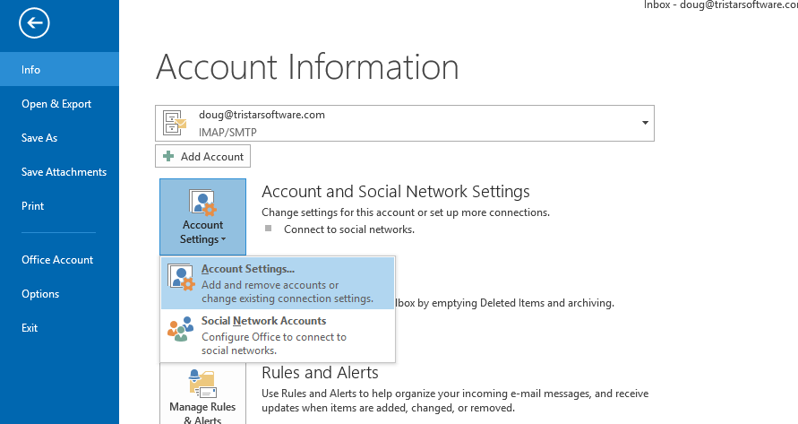This screenshot has height=424, width=798.
Task: Click the IMAP/SMTP account type text
Action: point(227,133)
